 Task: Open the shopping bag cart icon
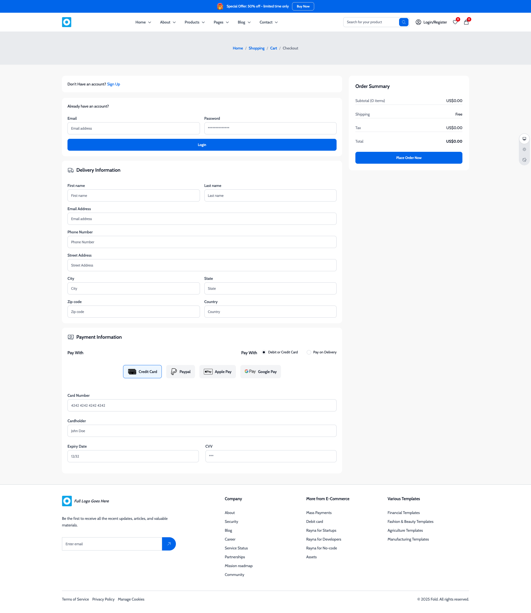pyautogui.click(x=466, y=22)
